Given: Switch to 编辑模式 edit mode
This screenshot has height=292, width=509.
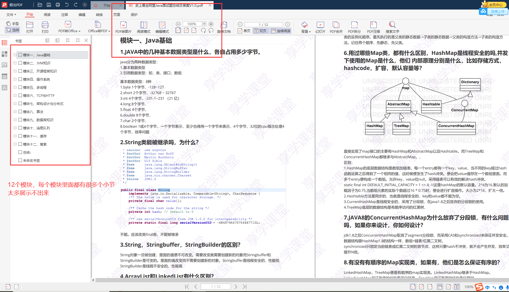Looking at the screenshot, I should [x=162, y=27].
